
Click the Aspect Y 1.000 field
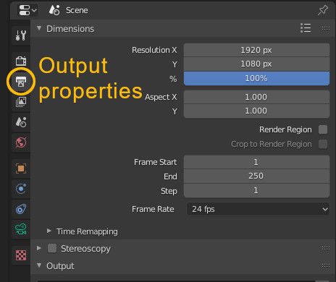(x=256, y=111)
